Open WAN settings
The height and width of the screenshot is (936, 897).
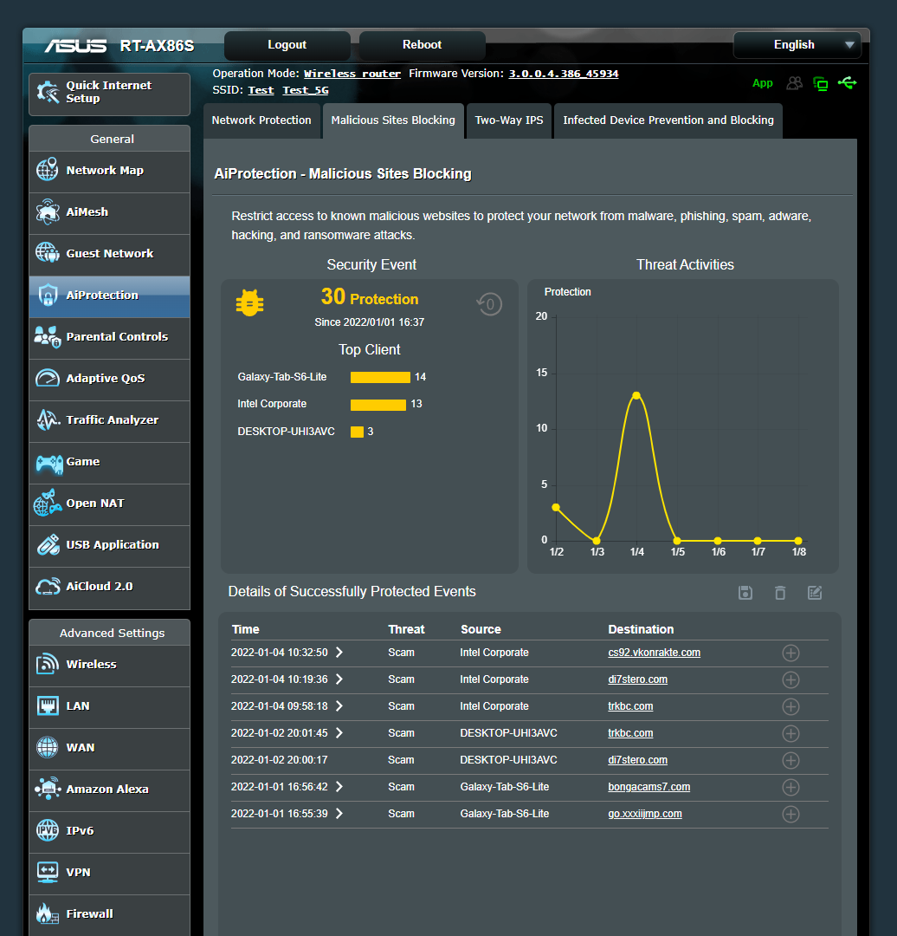(x=109, y=749)
